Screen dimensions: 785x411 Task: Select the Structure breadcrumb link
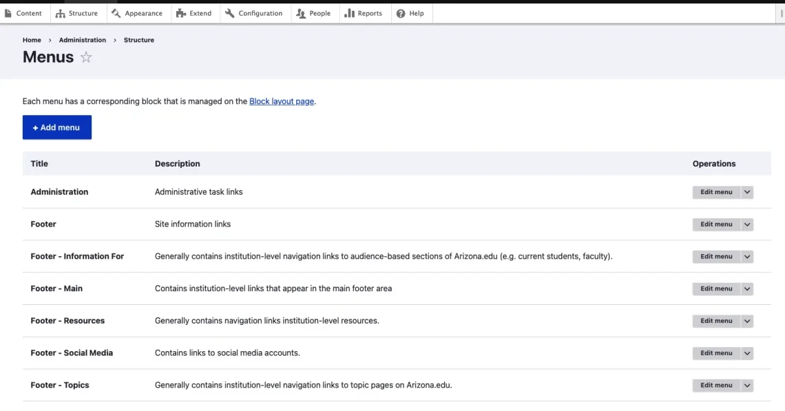pos(139,40)
